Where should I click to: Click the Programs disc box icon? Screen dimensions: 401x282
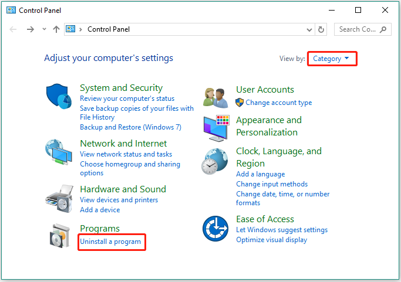pos(59,236)
